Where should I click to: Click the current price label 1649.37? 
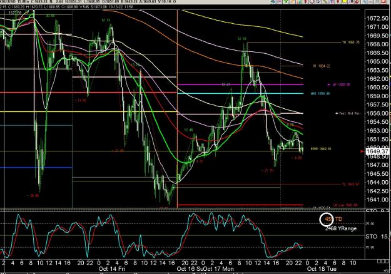[x=377, y=151]
